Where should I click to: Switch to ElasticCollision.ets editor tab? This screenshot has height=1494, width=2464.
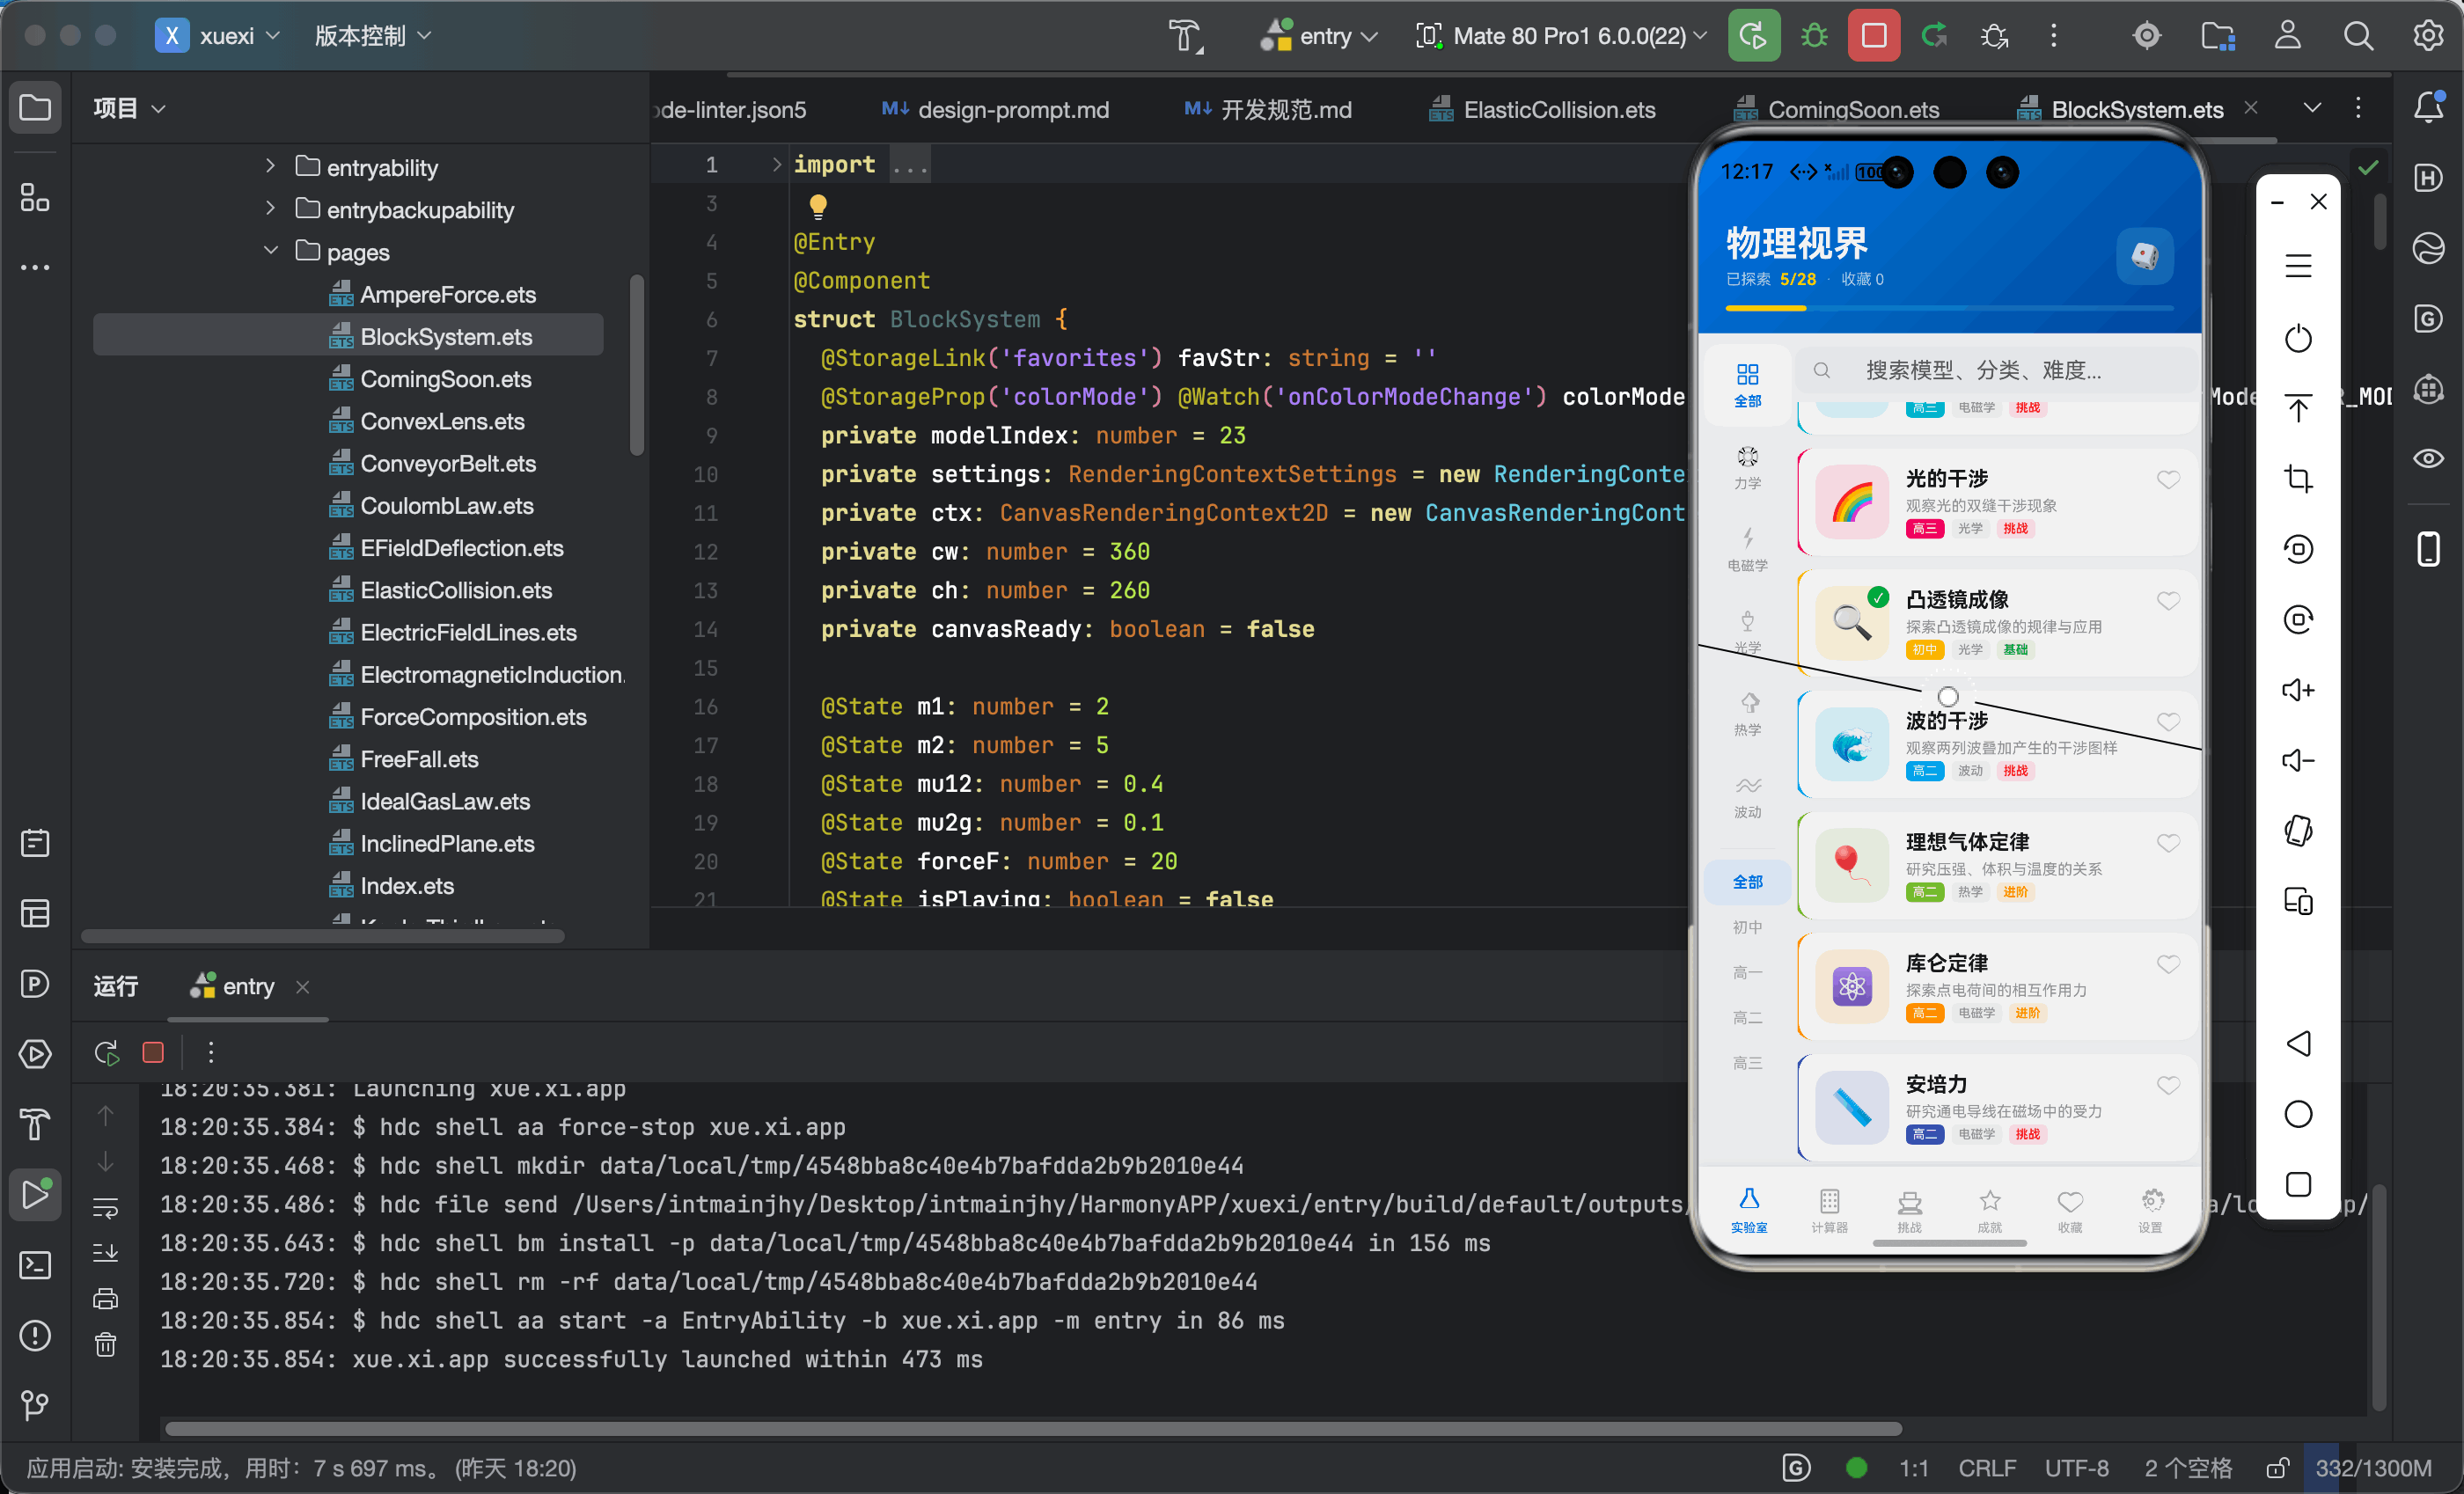1542,109
